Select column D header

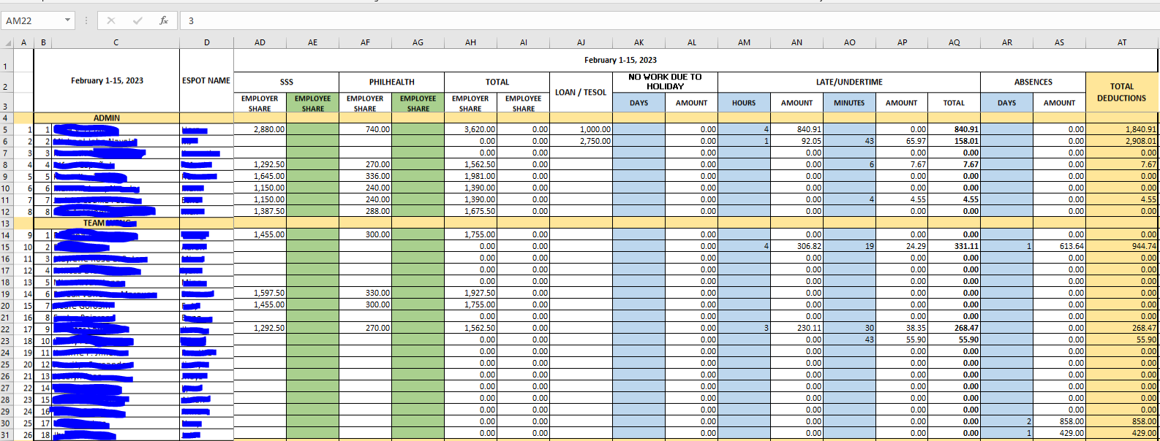click(207, 42)
